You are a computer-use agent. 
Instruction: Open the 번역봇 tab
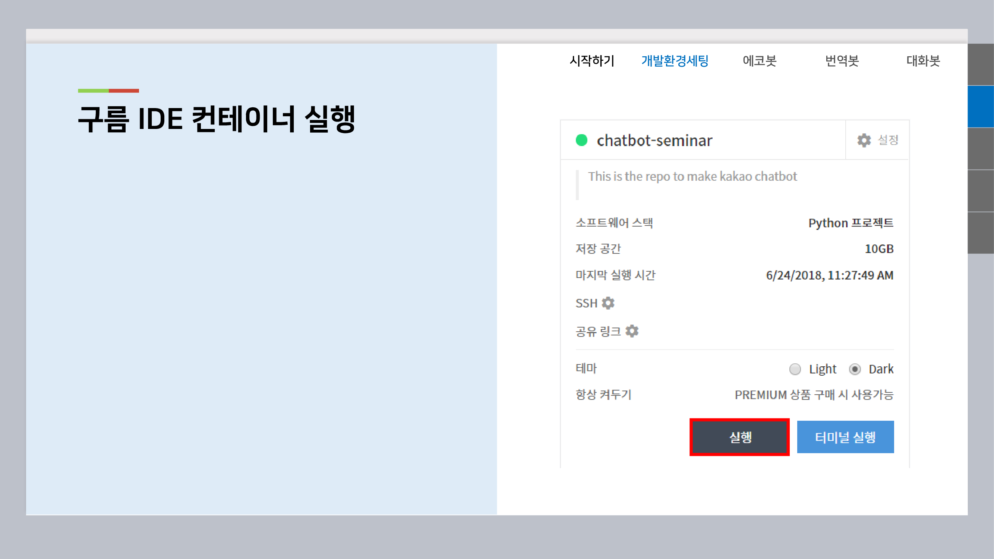coord(842,61)
